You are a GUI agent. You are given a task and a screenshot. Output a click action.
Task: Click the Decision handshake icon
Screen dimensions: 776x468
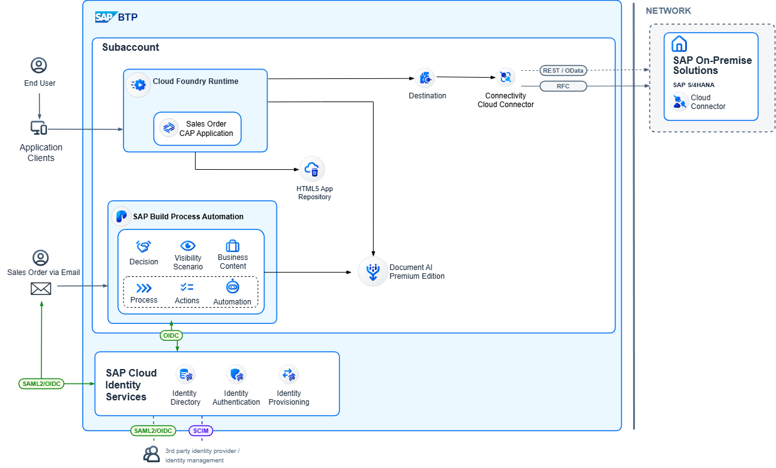[144, 247]
